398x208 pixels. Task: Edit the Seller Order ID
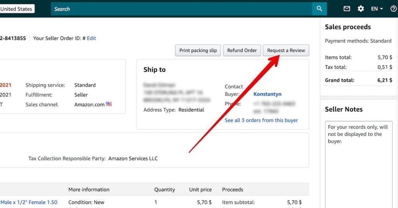pyautogui.click(x=91, y=38)
